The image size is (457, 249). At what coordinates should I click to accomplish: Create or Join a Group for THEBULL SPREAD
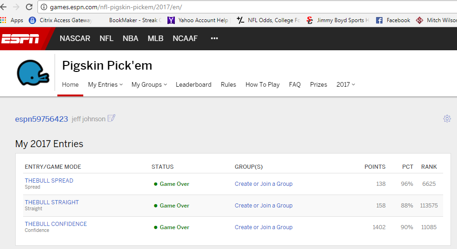point(264,184)
